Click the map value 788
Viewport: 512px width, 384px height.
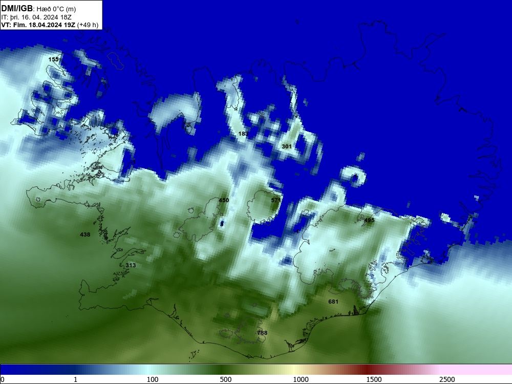[262, 333]
